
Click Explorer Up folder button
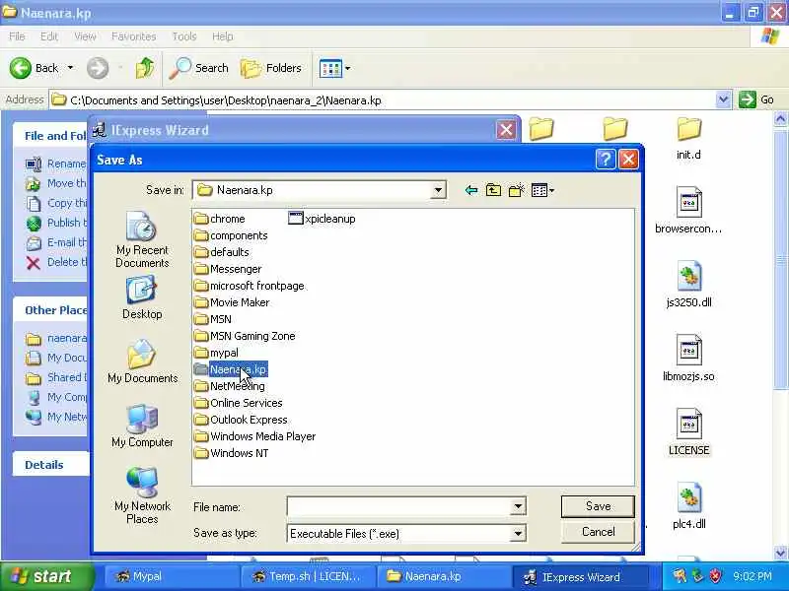tap(145, 68)
